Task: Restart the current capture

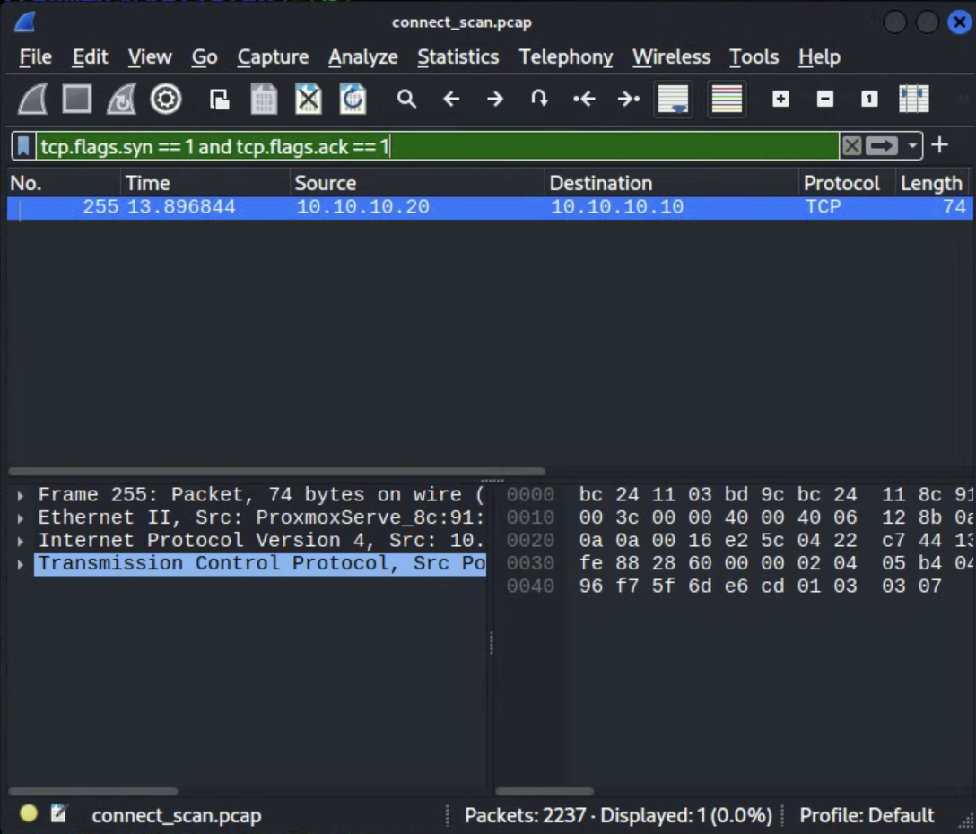Action: pos(121,99)
